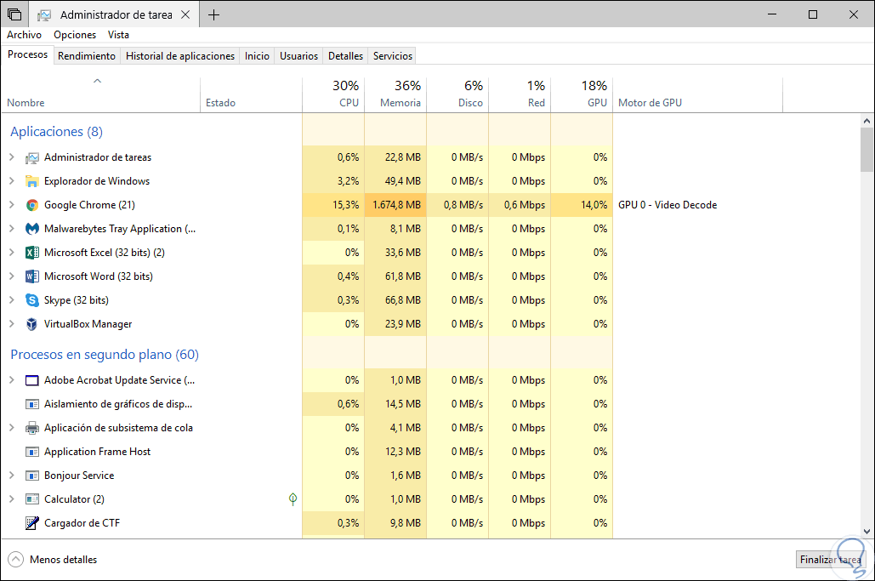Viewport: 875px width, 581px height.
Task: Click the Explorador de Windows folder icon
Action: (x=32, y=181)
